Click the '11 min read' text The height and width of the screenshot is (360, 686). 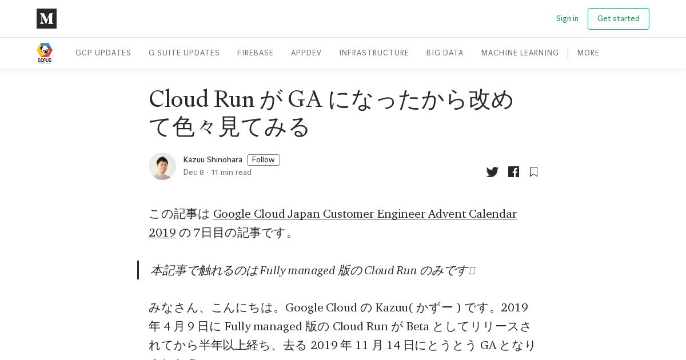[x=232, y=173]
